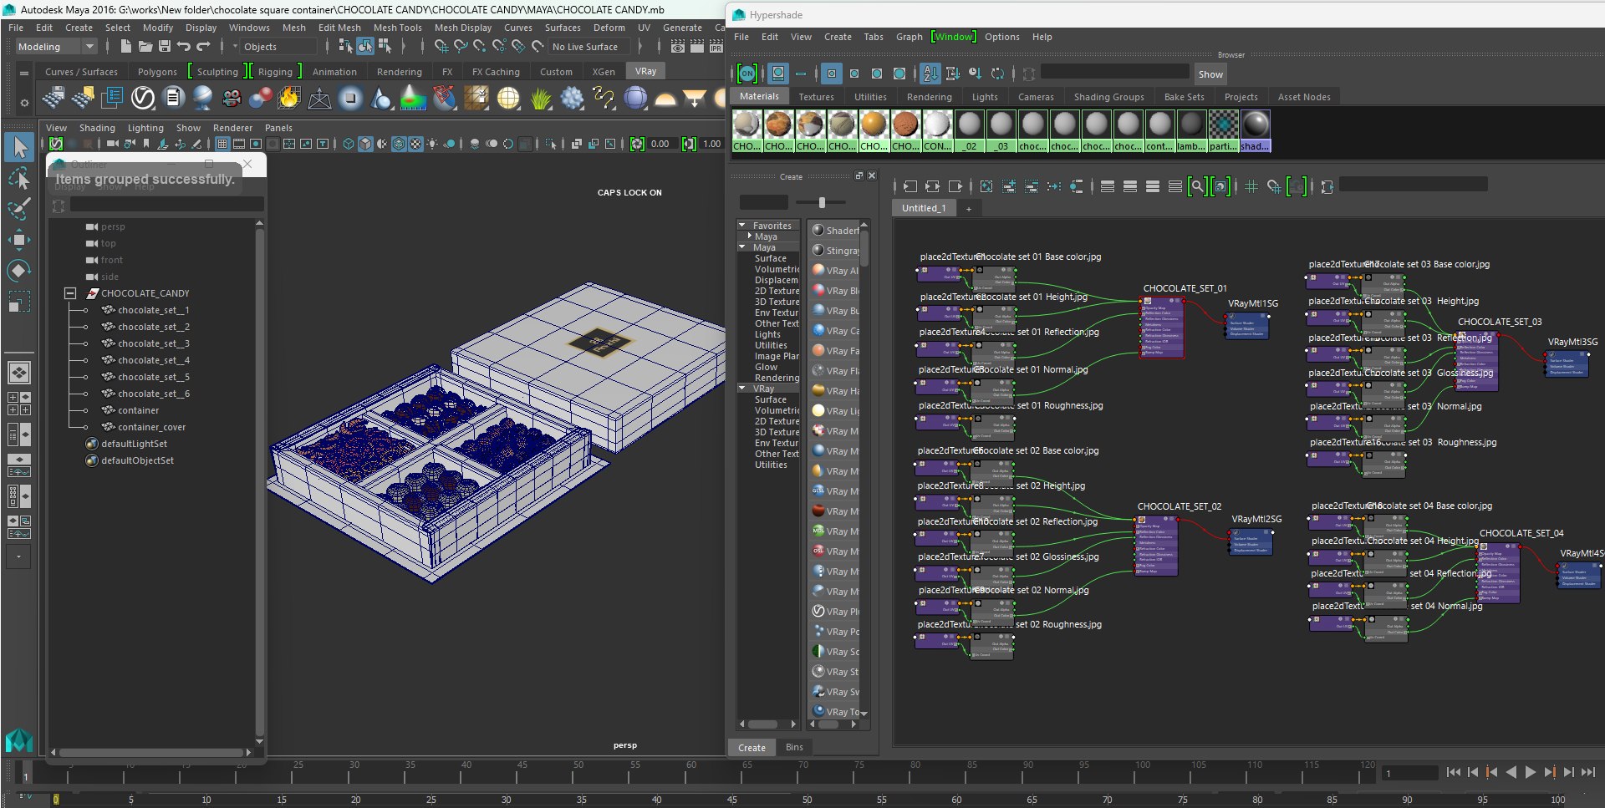Toggle textured display checker icon in viewport
Image resolution: width=1605 pixels, height=808 pixels.
(x=415, y=144)
